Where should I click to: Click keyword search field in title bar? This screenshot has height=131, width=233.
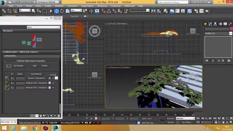click(173, 2)
